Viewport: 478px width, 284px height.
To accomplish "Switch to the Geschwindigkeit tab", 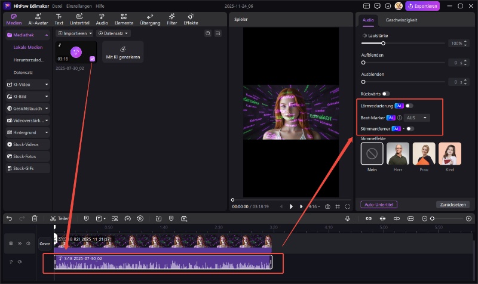I will point(401,20).
